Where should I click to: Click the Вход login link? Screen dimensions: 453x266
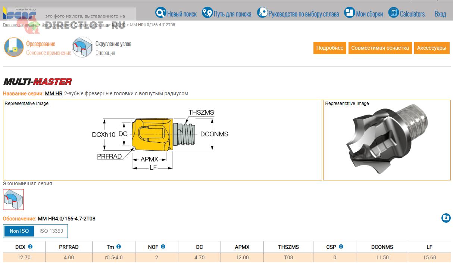click(x=440, y=14)
